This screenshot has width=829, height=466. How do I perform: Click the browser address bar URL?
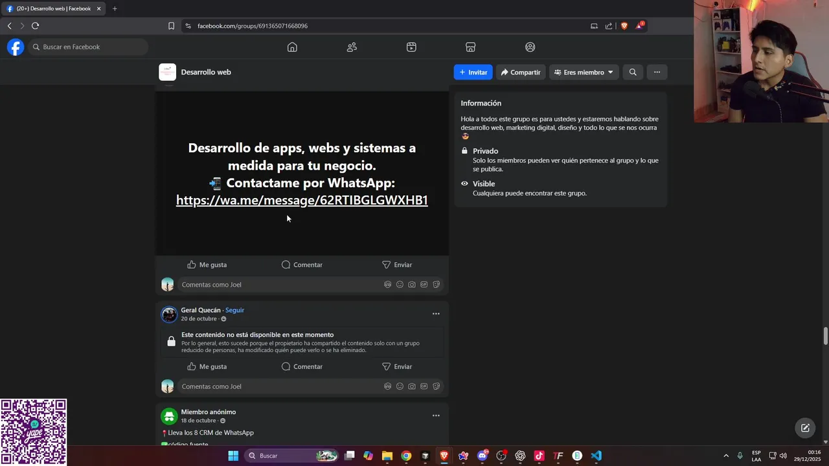click(253, 26)
